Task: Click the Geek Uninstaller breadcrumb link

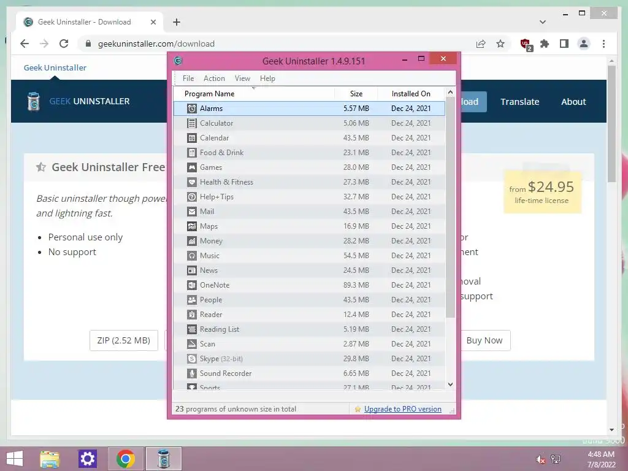Action: click(x=55, y=67)
